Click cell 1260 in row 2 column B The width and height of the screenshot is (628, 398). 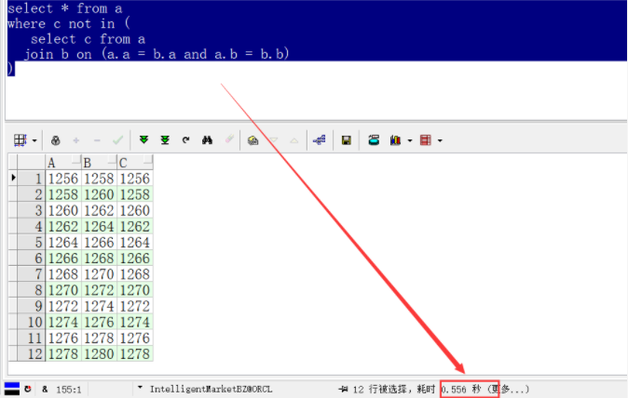tap(99, 194)
